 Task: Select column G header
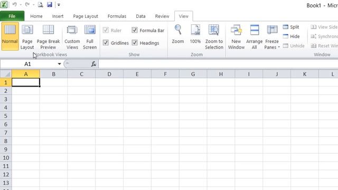click(x=193, y=74)
